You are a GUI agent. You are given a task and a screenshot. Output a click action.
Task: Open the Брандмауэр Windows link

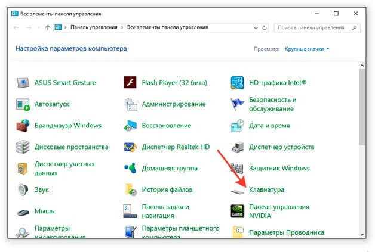point(68,126)
